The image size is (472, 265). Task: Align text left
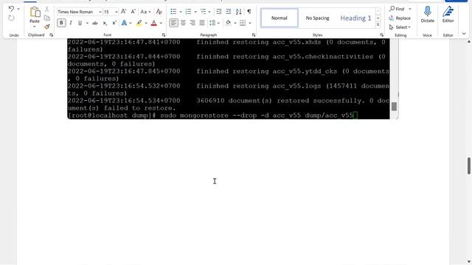click(174, 23)
